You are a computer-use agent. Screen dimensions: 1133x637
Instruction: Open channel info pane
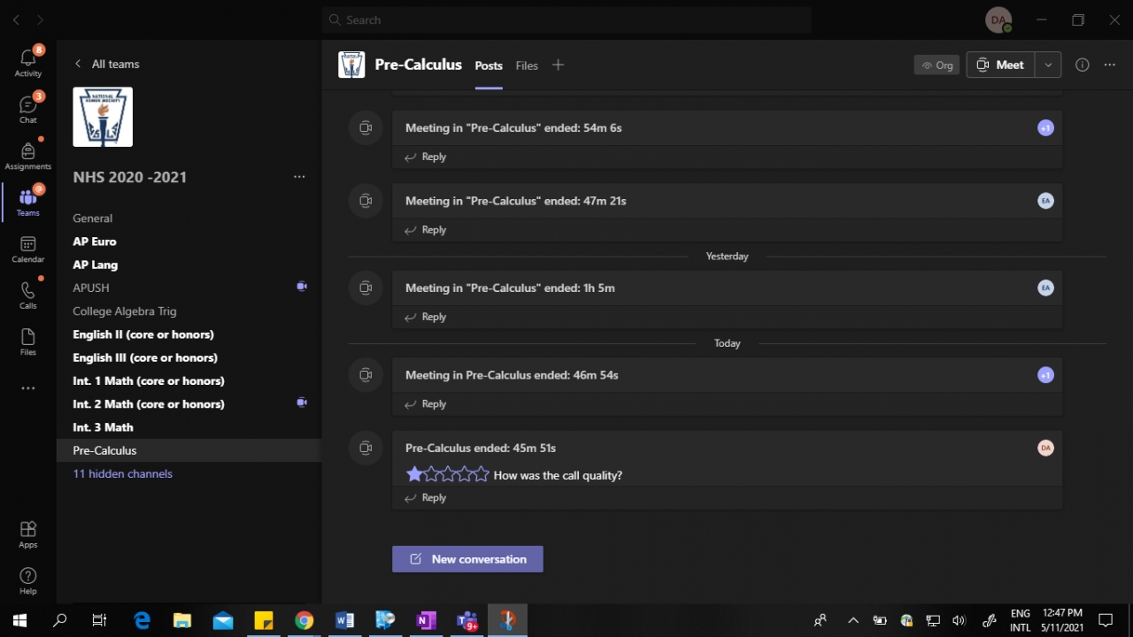(1082, 65)
